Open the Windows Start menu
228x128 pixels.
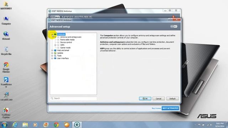click(x=4, y=125)
